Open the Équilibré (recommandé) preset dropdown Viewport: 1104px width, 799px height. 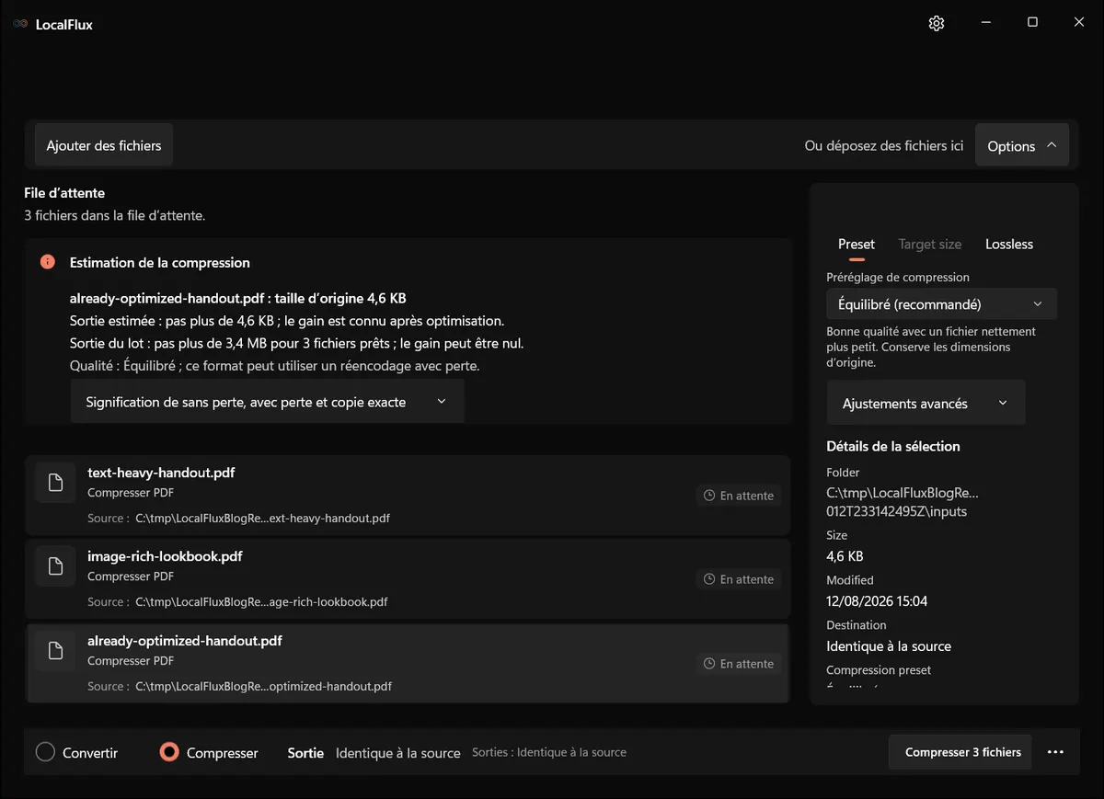coord(941,304)
